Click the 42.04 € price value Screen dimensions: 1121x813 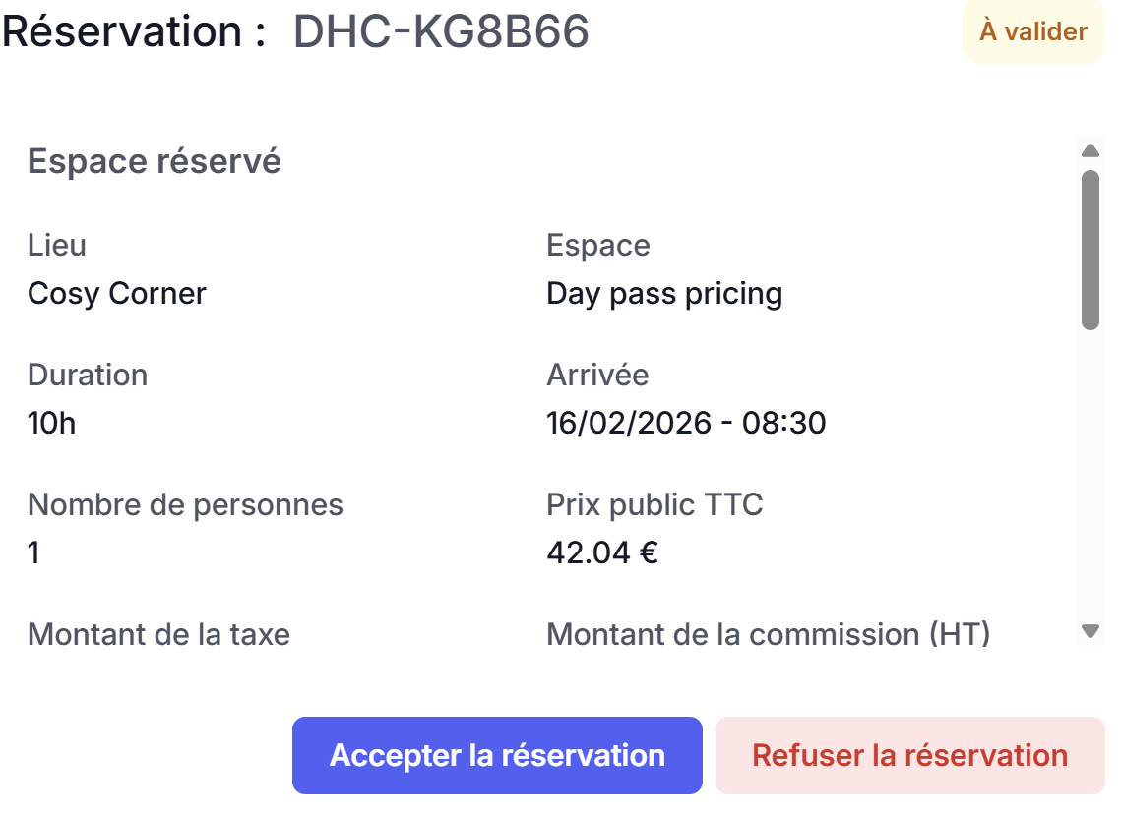click(602, 552)
